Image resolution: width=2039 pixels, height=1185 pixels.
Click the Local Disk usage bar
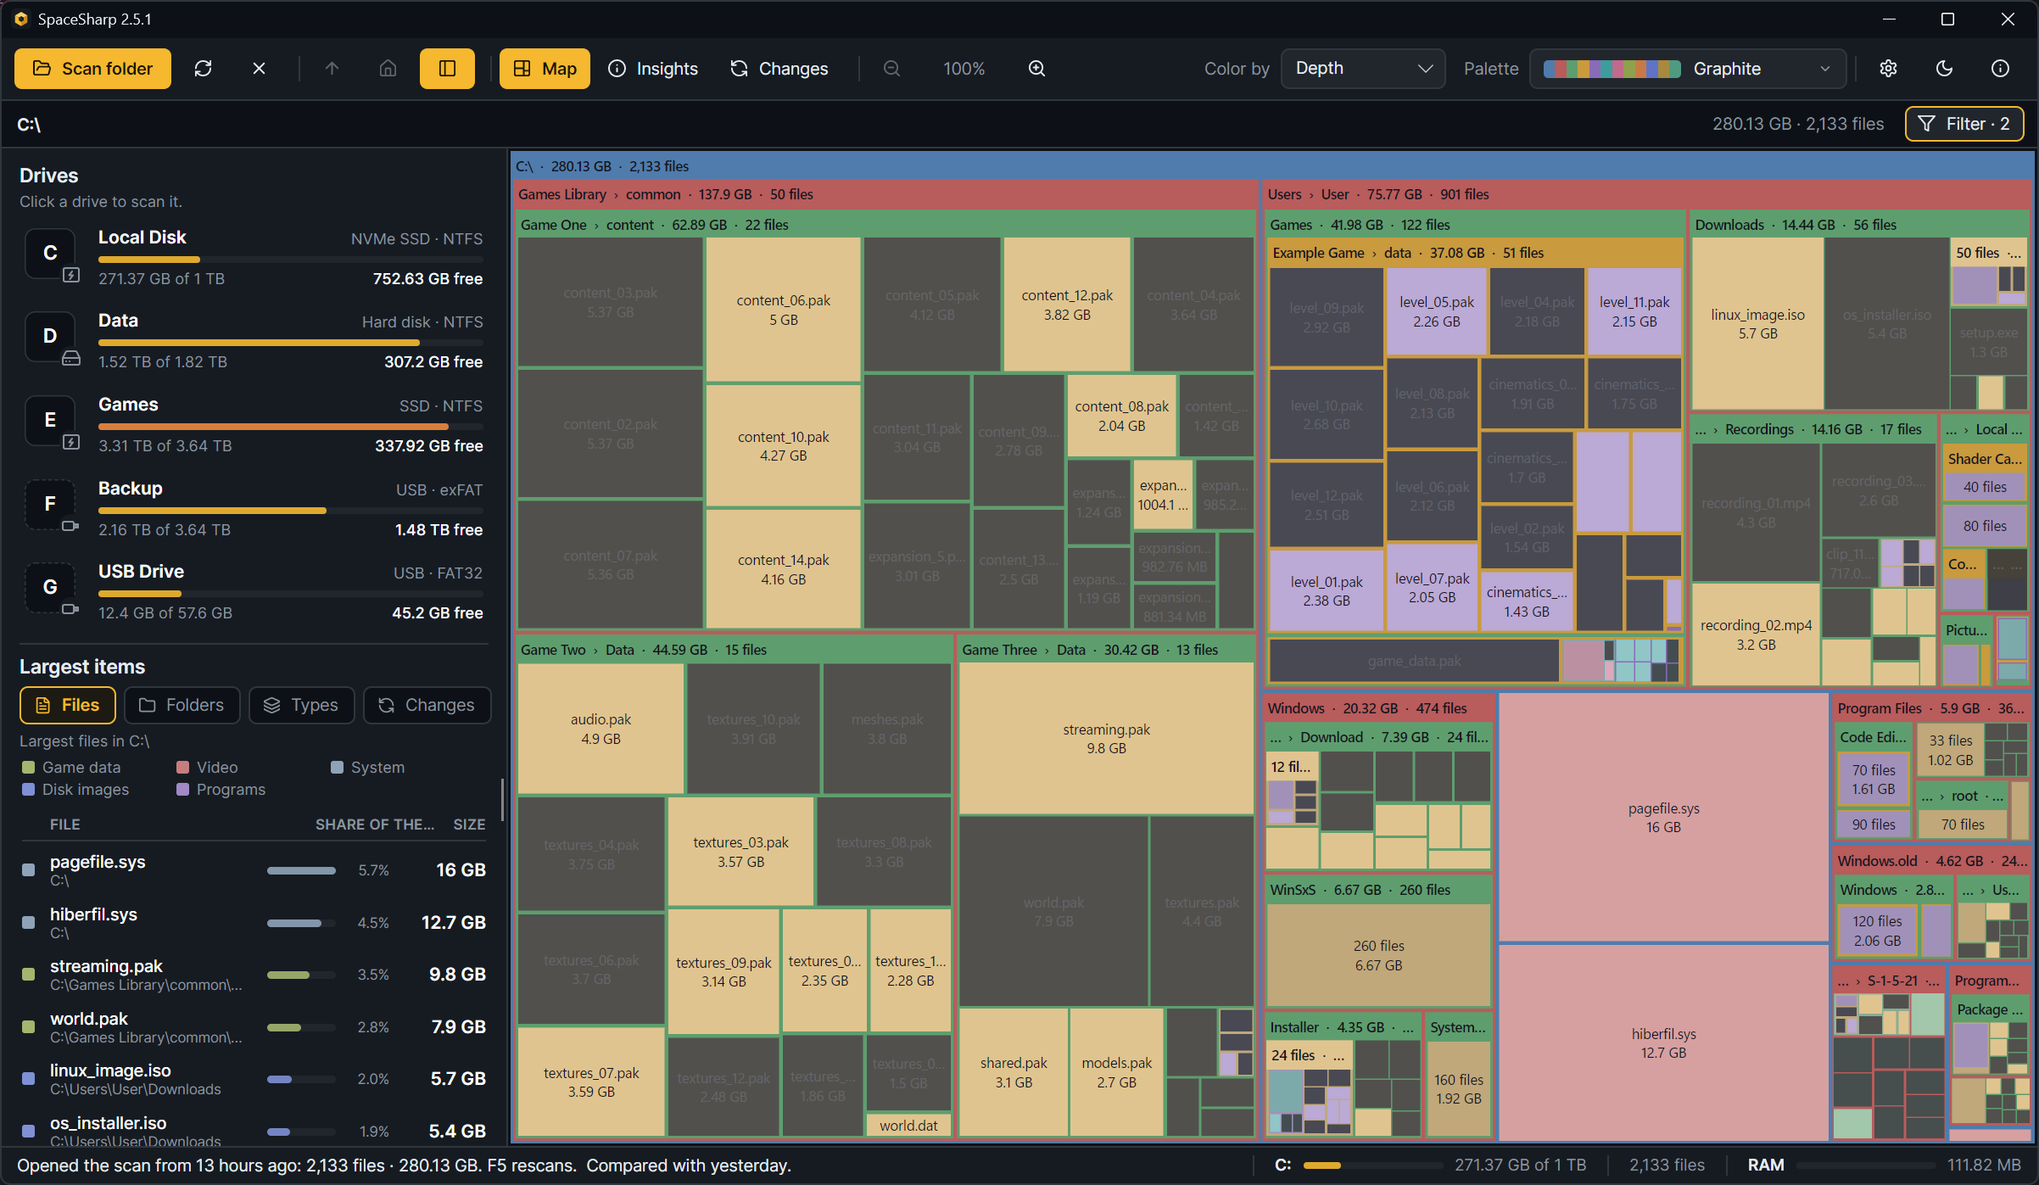point(291,260)
